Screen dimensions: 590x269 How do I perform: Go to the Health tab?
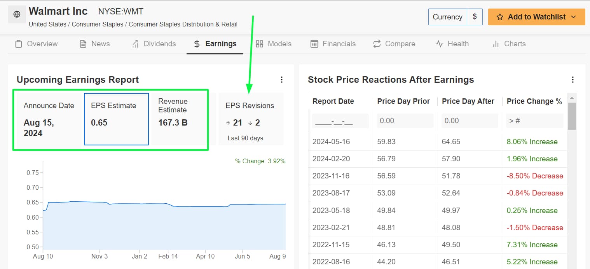452,44
